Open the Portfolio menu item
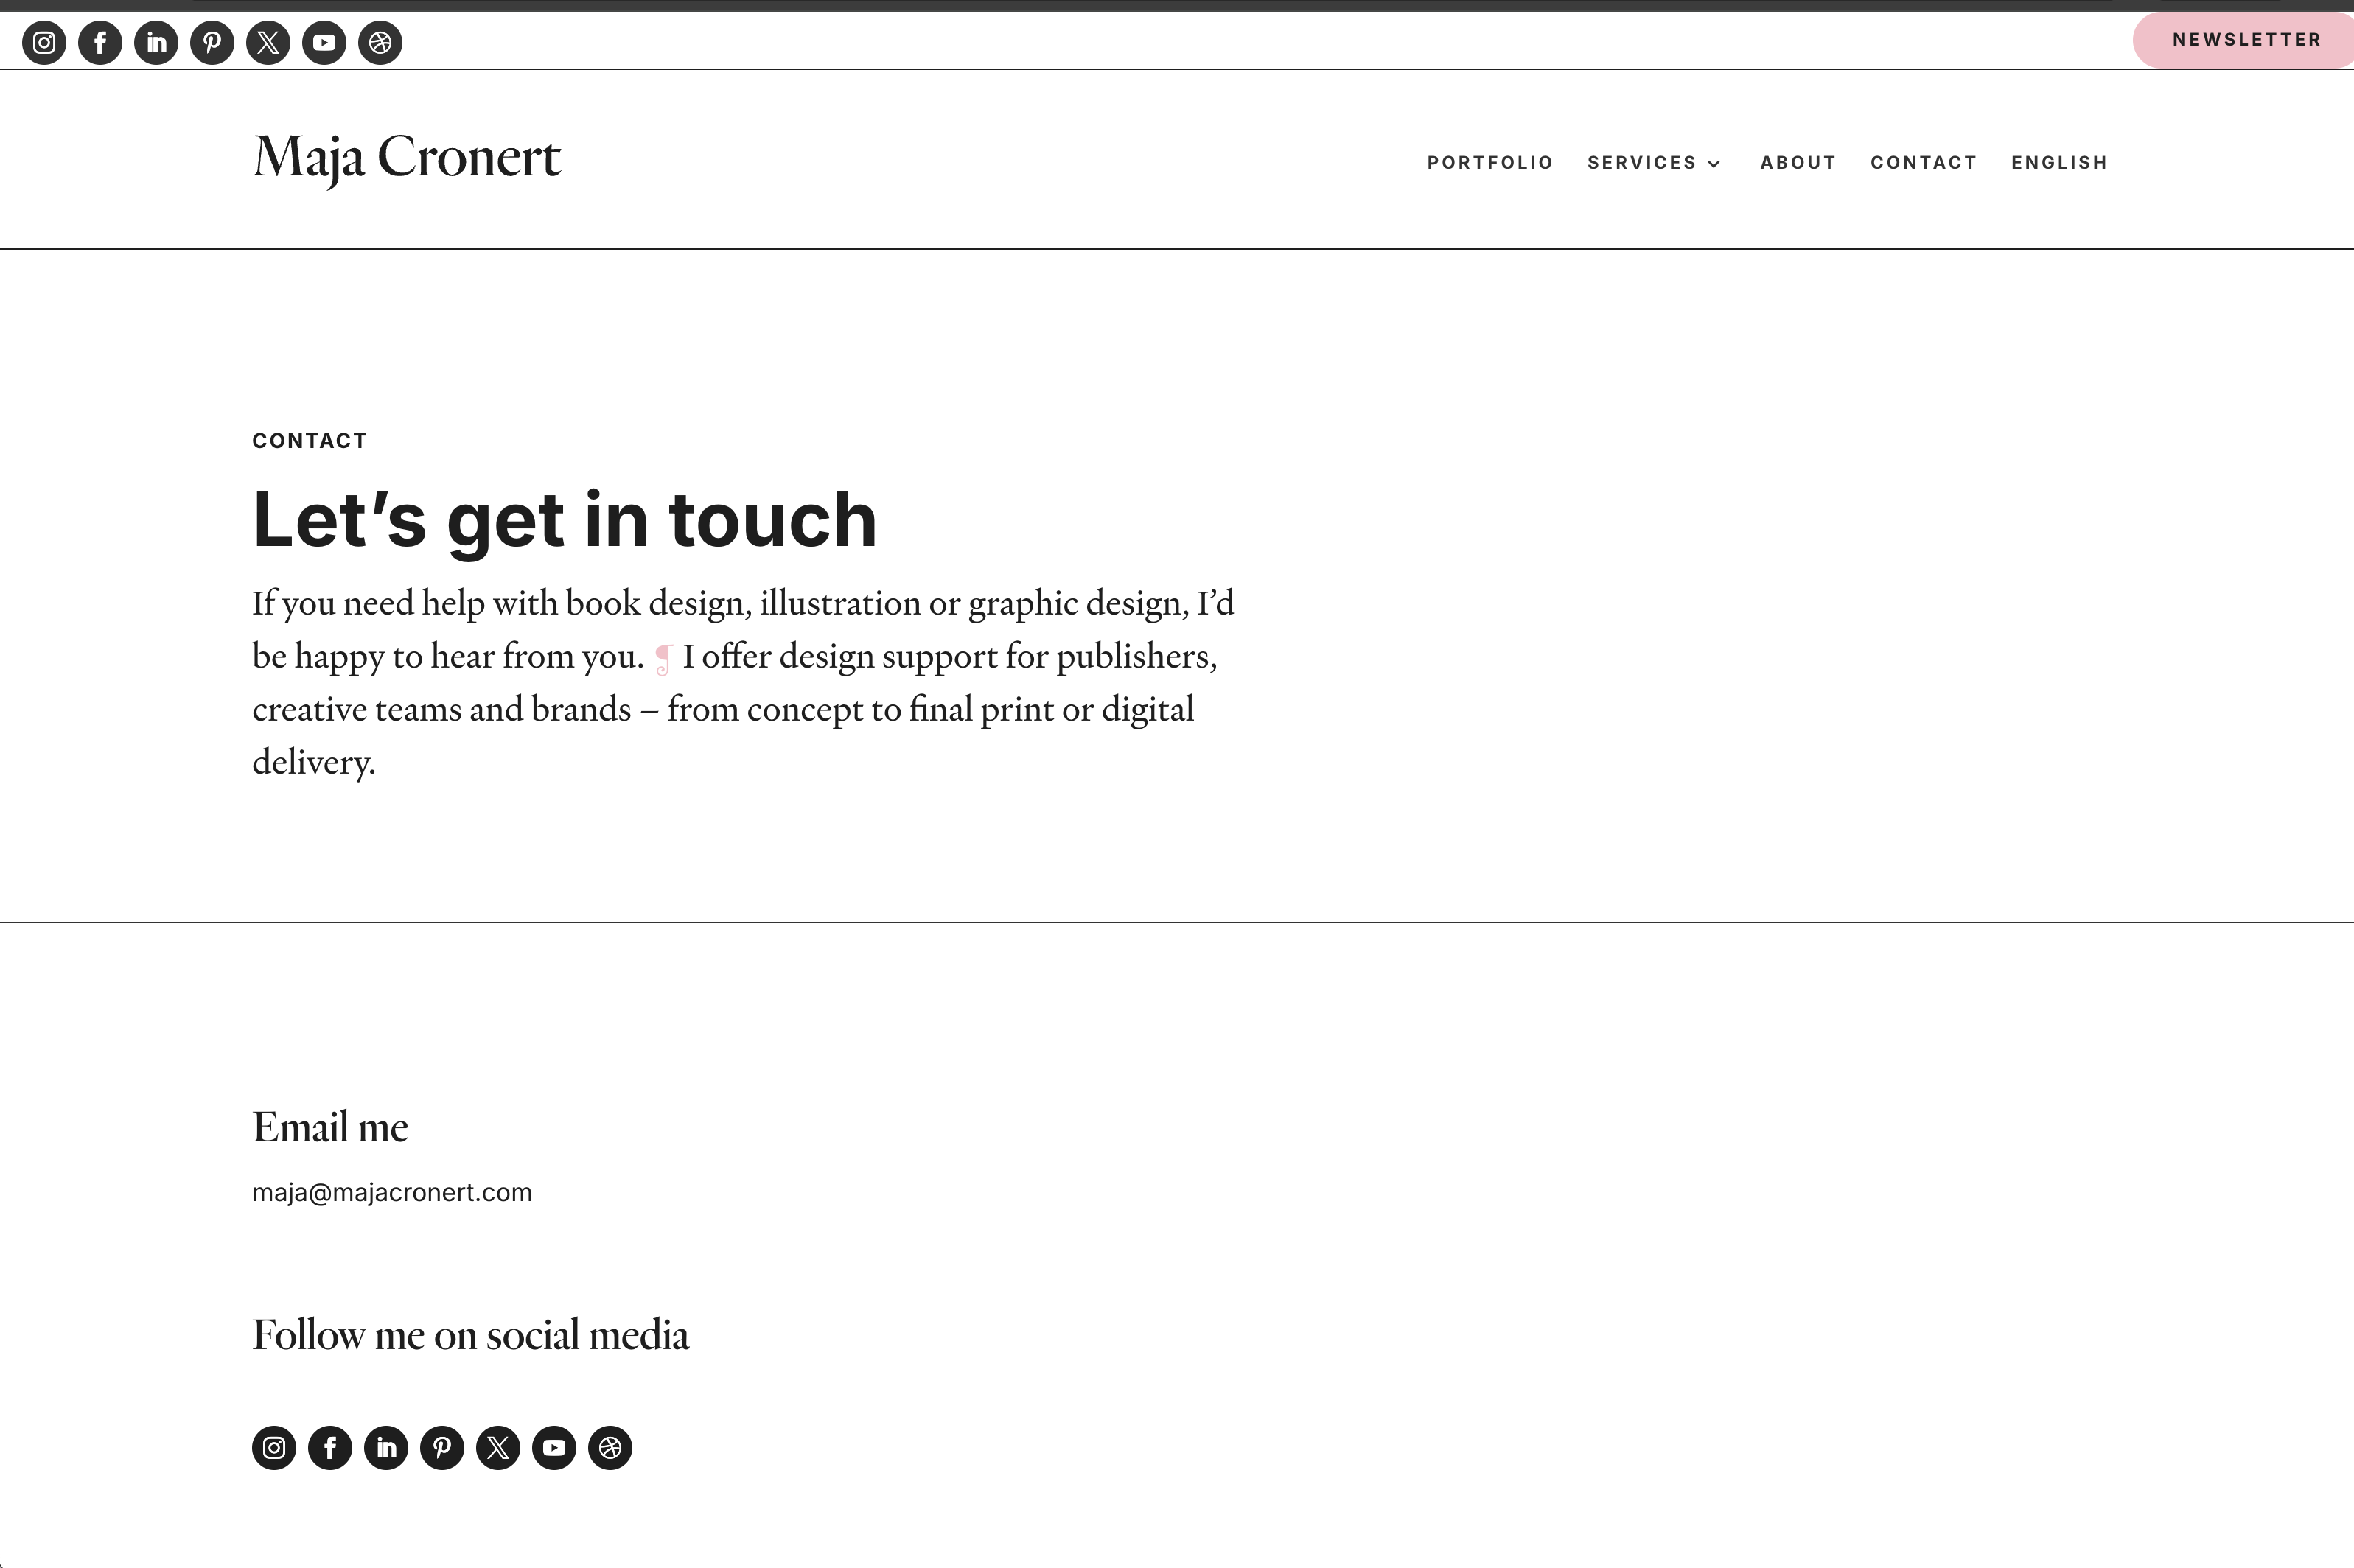 point(1490,163)
